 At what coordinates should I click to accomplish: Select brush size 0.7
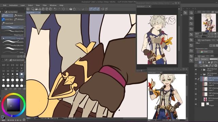[21, 69]
